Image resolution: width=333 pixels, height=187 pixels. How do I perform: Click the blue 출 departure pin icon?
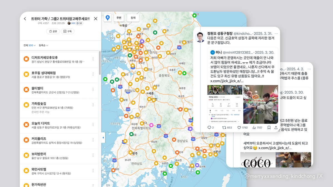coord(107,18)
